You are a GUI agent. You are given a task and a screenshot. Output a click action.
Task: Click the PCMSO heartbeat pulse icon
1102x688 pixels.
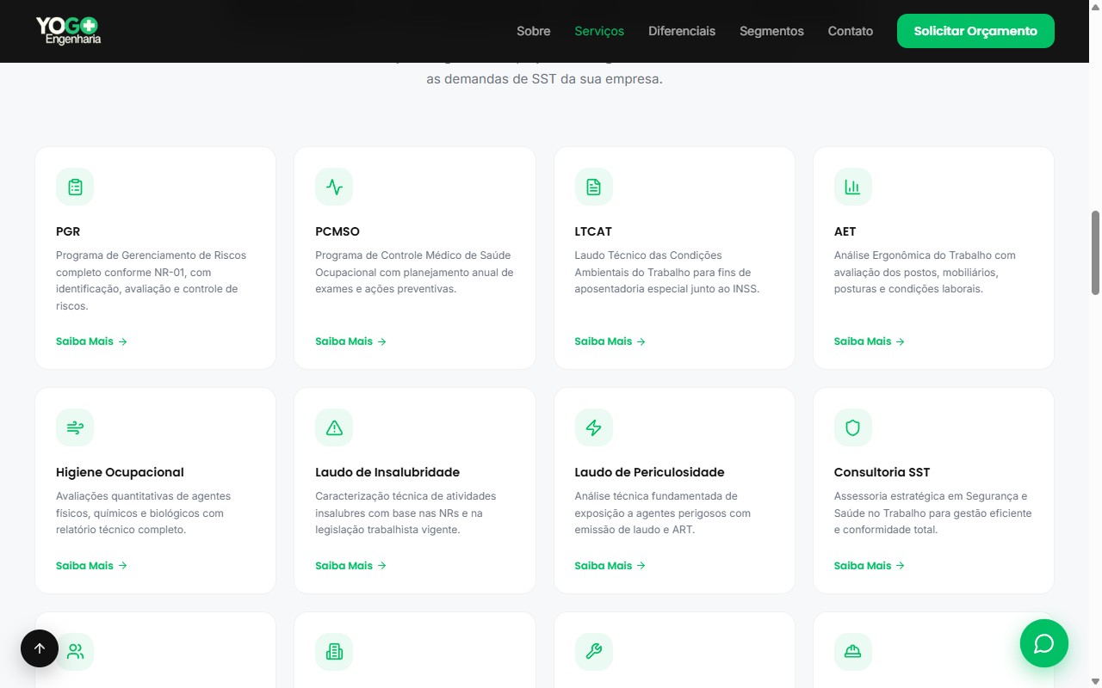[334, 187]
